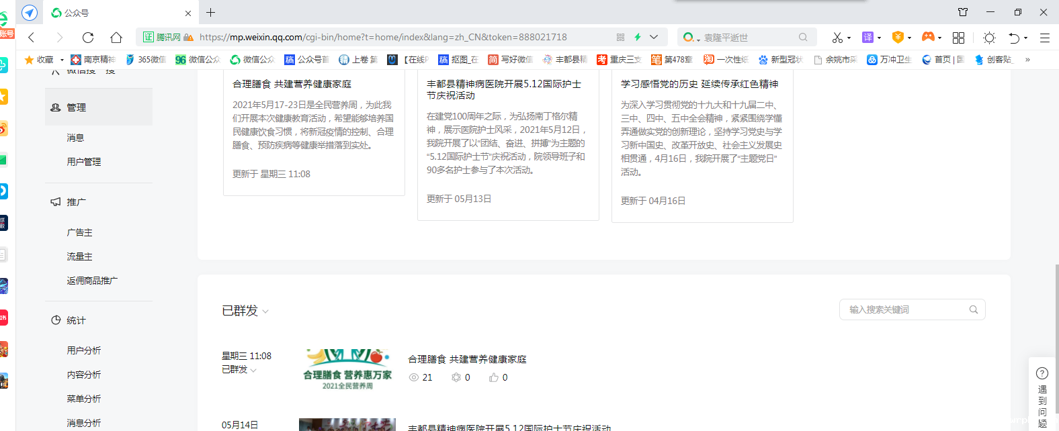
Task: Click the help question mark icon
Action: point(1042,373)
